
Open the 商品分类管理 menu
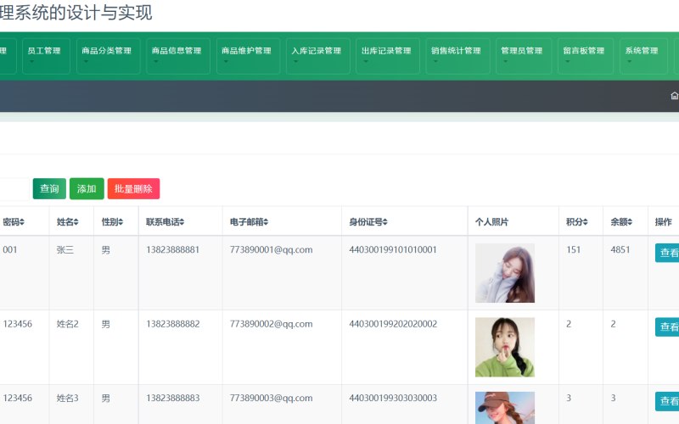pos(109,56)
